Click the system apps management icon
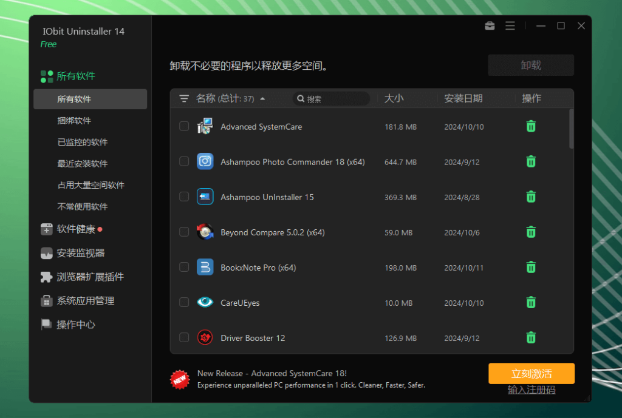Screen dimensions: 622x418 46,301
